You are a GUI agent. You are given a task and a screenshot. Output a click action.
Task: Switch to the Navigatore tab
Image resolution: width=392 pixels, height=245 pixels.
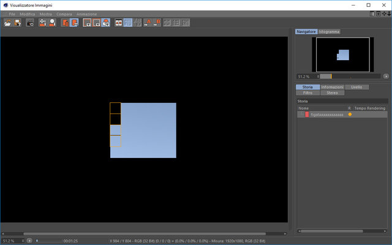pos(306,32)
